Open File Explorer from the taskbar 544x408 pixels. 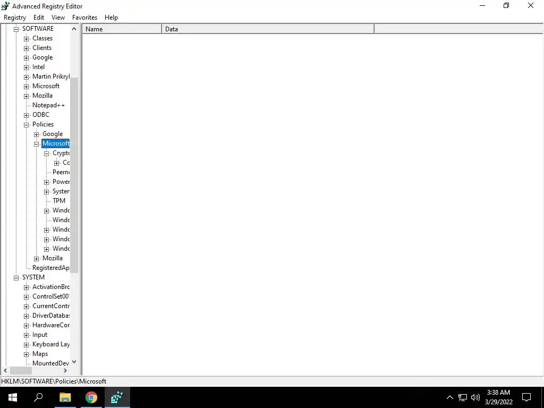65,397
